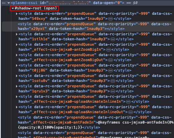Collapse the plasmo-csui element node
This screenshot has width=174, height=138.
[x=9, y=3]
